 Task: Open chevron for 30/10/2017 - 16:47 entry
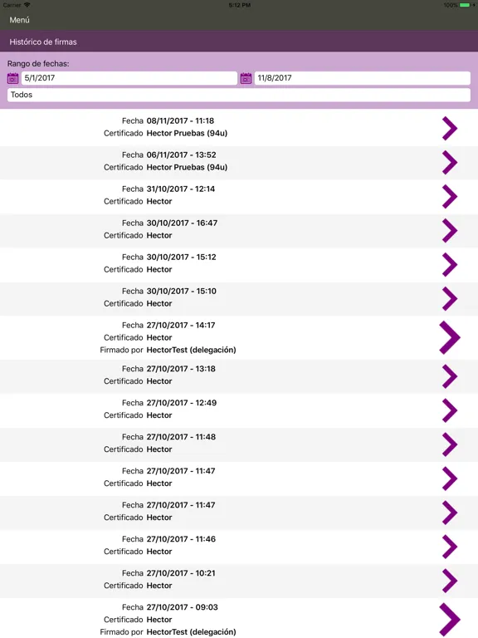point(450,231)
